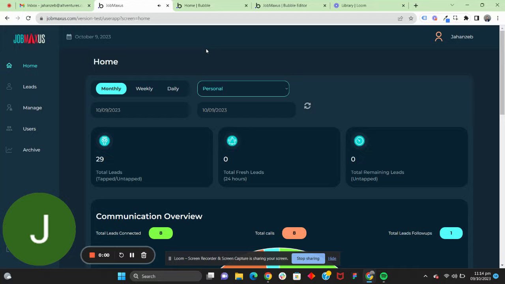The height and width of the screenshot is (284, 505).
Task: Click the orange Total calls badge
Action: click(x=294, y=233)
